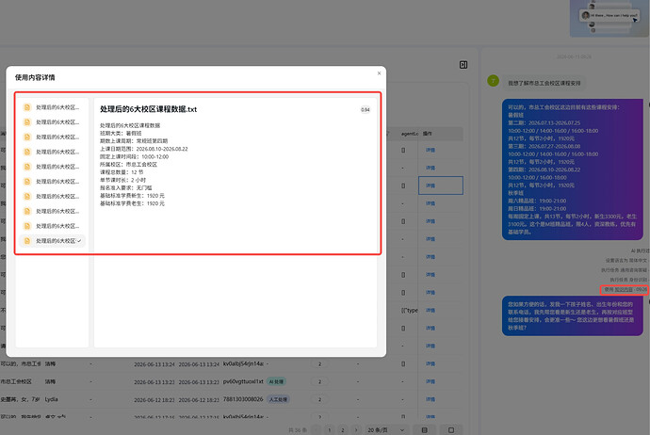Click the 人工处理 tag in Lydia's row
The width and height of the screenshot is (650, 435).
pos(279,399)
